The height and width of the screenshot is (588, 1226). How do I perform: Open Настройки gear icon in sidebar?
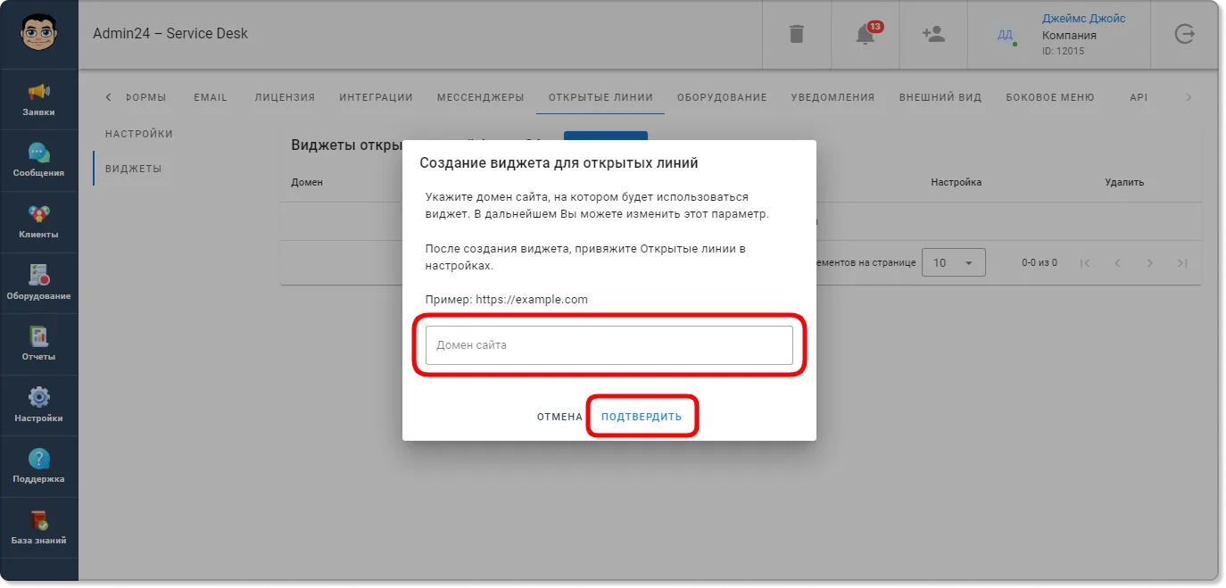[x=38, y=397]
